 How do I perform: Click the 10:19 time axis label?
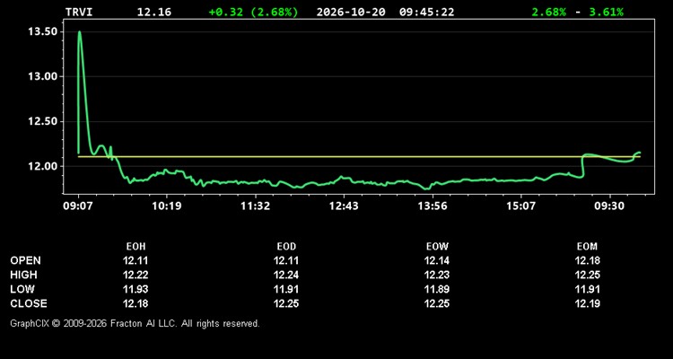tap(167, 206)
